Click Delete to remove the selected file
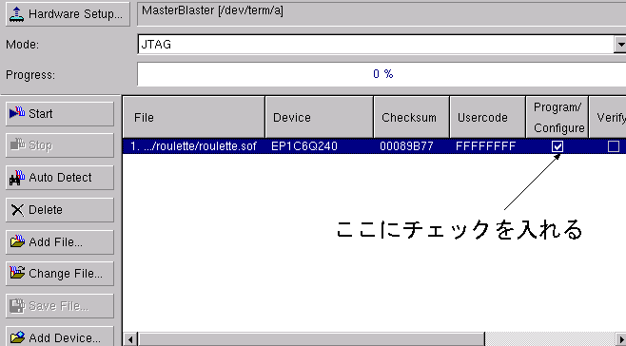The height and width of the screenshot is (346, 626). pyautogui.click(x=60, y=210)
